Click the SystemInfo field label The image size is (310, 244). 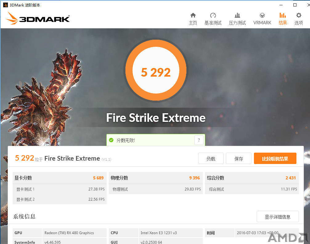point(25,242)
